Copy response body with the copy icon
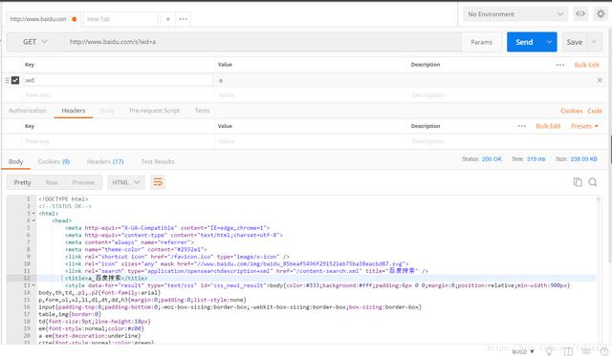612x356 pixels. [x=578, y=182]
